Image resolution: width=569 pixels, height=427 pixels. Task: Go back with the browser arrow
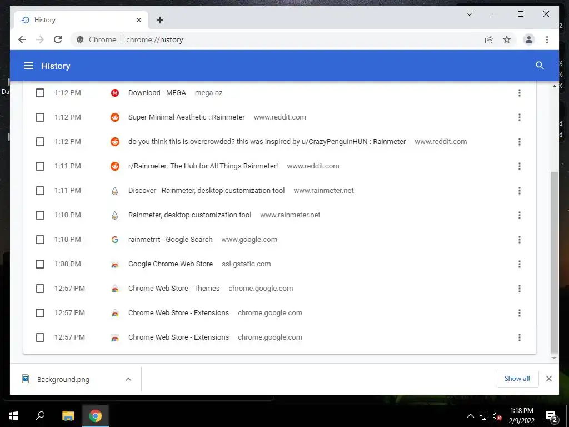pyautogui.click(x=22, y=39)
